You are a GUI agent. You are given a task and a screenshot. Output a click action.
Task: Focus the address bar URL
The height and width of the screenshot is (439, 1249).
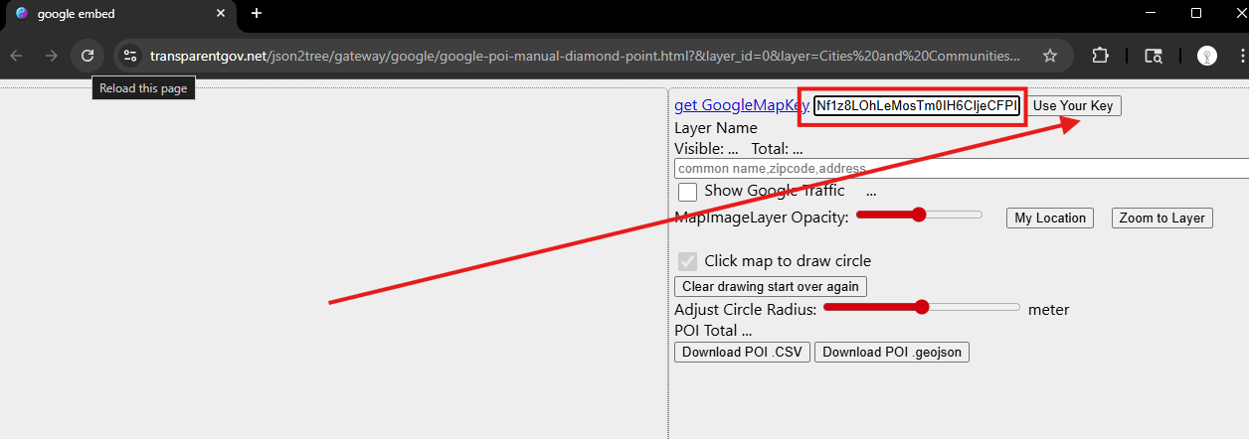tap(585, 56)
